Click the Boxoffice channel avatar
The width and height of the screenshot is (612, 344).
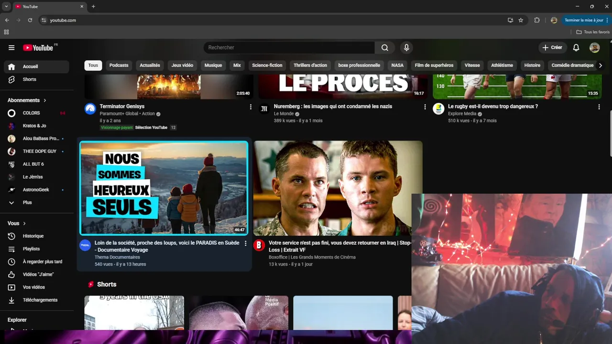pyautogui.click(x=259, y=245)
